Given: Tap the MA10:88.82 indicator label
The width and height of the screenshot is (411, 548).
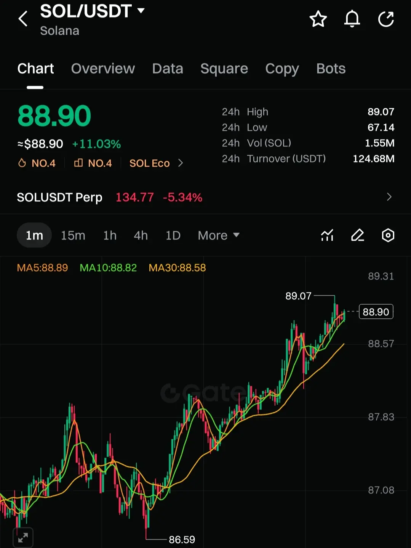Looking at the screenshot, I should point(108,268).
